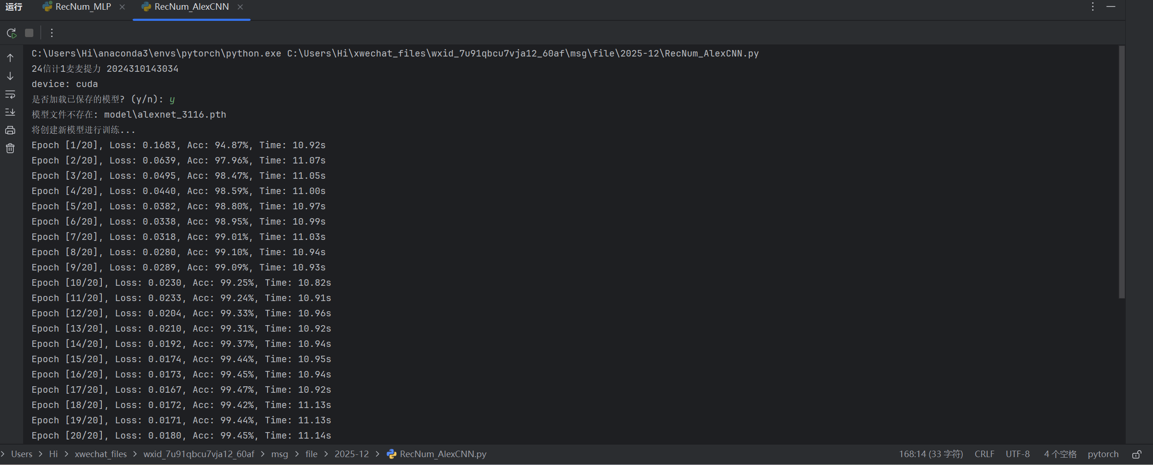The image size is (1153, 465).
Task: Stop the running process
Action: click(29, 33)
